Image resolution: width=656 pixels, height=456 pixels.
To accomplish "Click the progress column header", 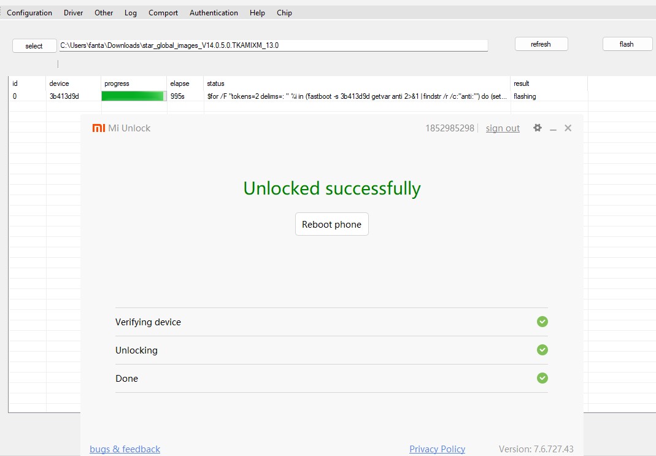I will (x=134, y=83).
